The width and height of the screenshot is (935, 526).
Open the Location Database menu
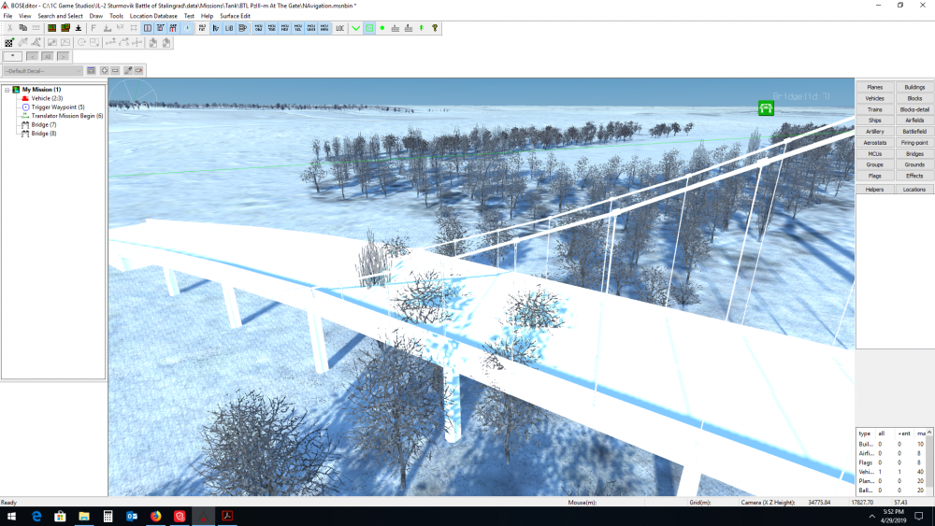[x=153, y=16]
